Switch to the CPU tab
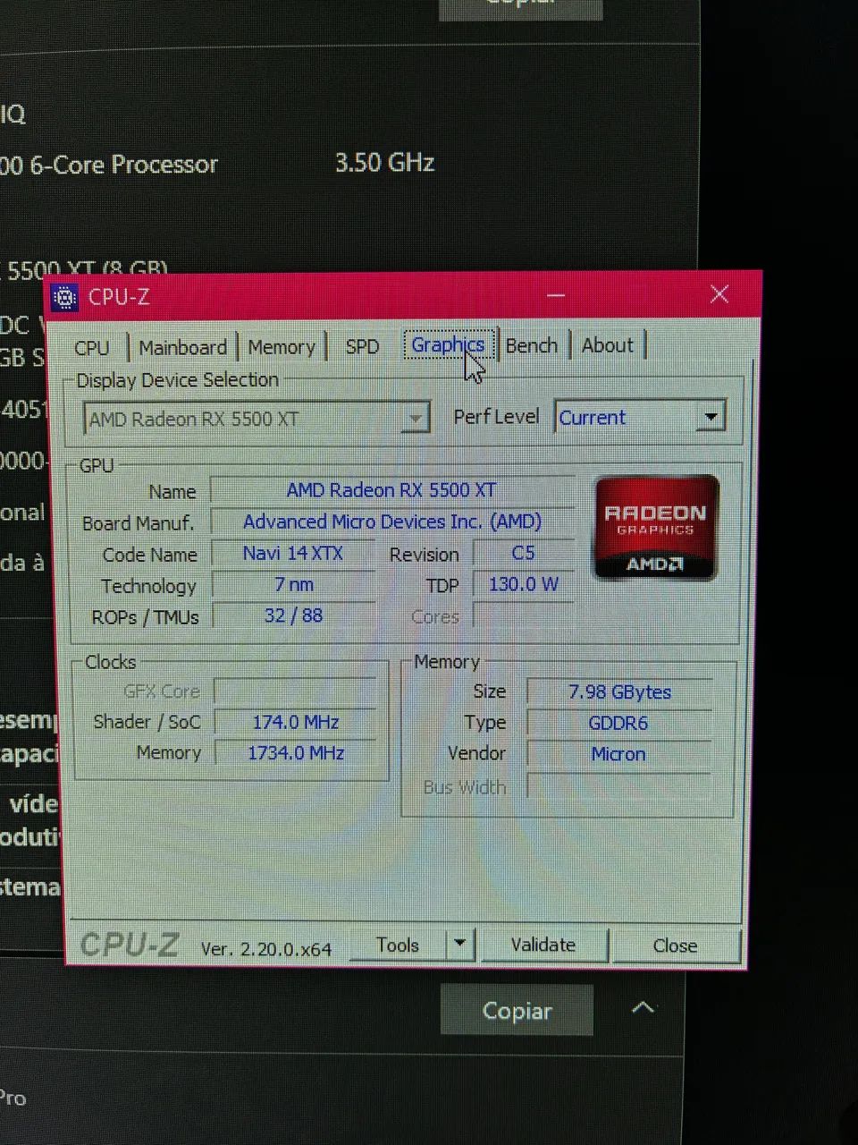The width and height of the screenshot is (858, 1145). point(92,348)
